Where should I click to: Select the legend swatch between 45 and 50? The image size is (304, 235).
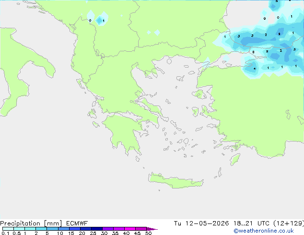tap(141, 229)
